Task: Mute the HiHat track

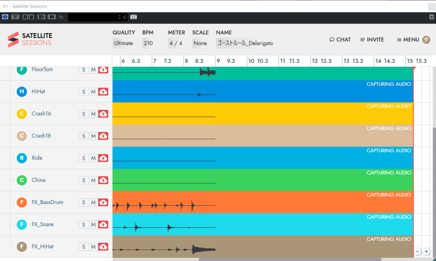Action: (x=93, y=92)
